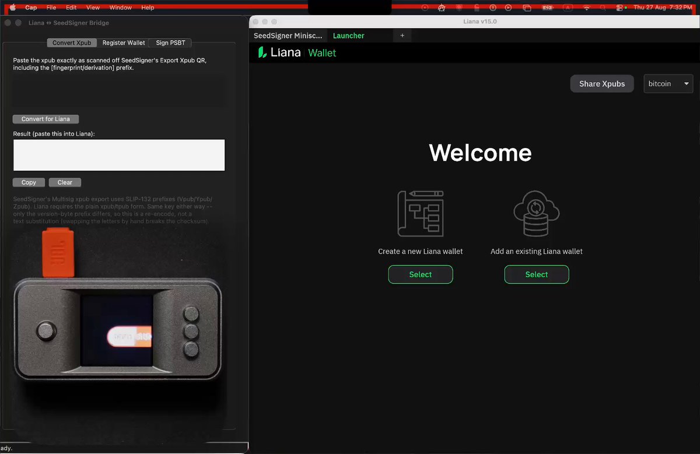Screen dimensions: 700x454
Task: Click the 'Create a new Liana wallet' label
Action: (421, 251)
